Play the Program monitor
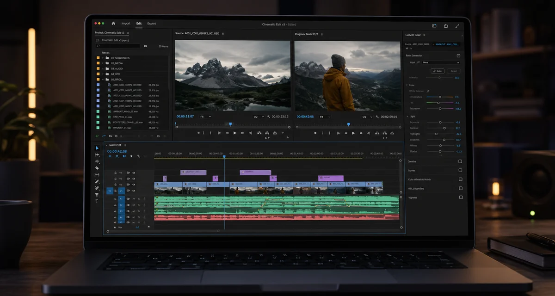The image size is (555, 296). pyautogui.click(x=353, y=133)
